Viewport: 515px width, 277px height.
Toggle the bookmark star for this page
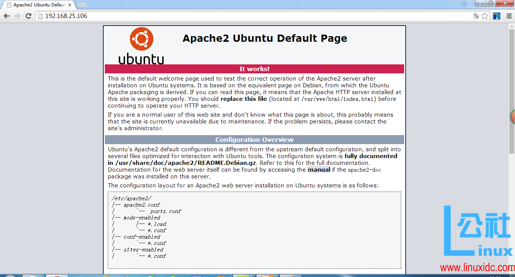coord(484,16)
